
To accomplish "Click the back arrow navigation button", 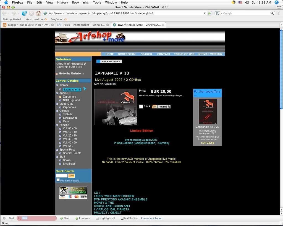I will 4,13.
